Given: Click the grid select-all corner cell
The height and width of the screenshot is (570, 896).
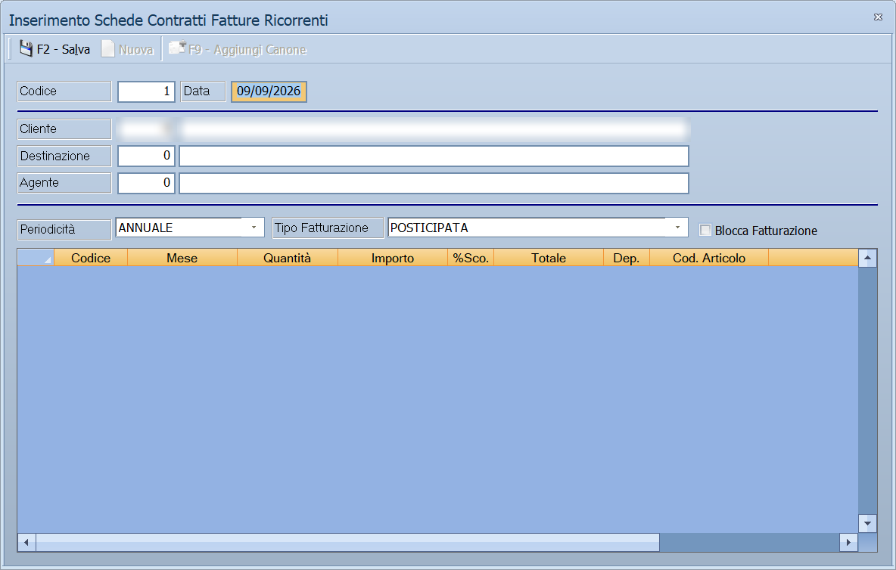Looking at the screenshot, I should pos(36,258).
